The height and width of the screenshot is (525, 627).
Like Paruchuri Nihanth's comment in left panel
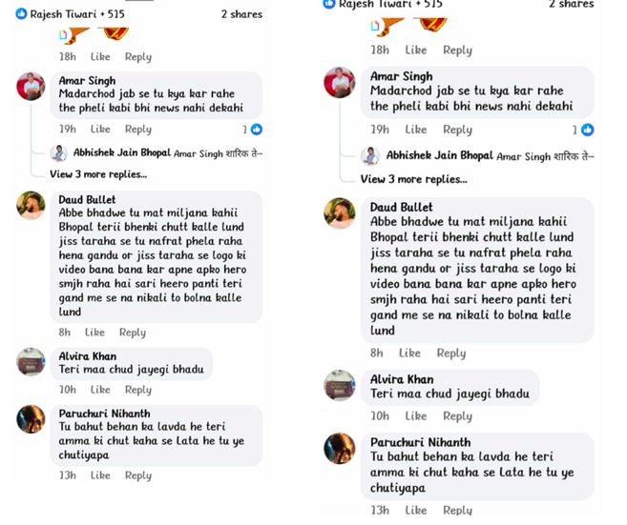(100, 475)
